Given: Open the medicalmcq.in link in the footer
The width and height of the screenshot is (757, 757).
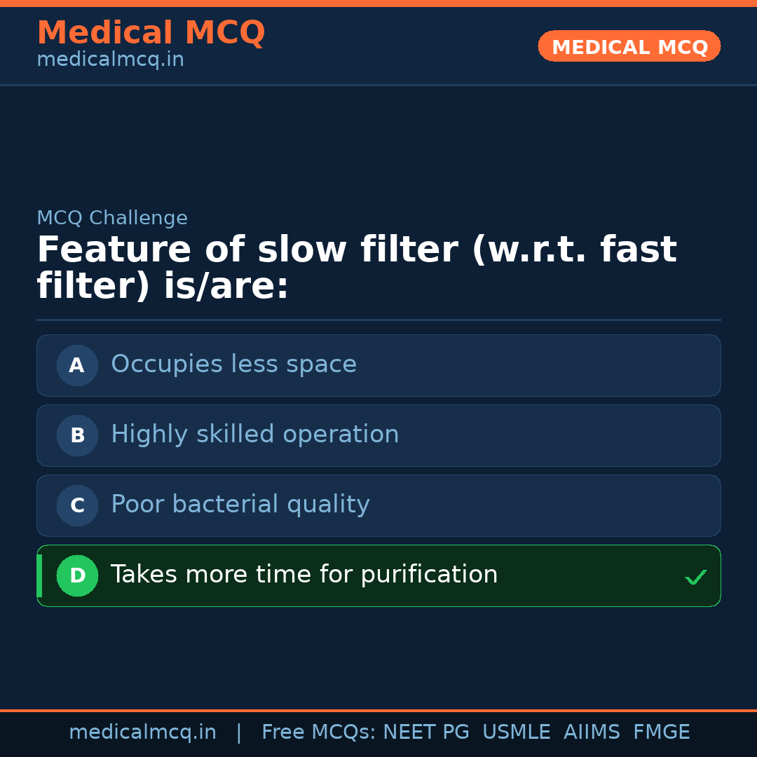Looking at the screenshot, I should point(142,732).
